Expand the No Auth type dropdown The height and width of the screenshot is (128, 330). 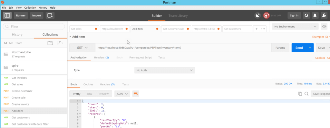pyautogui.click(x=165, y=70)
